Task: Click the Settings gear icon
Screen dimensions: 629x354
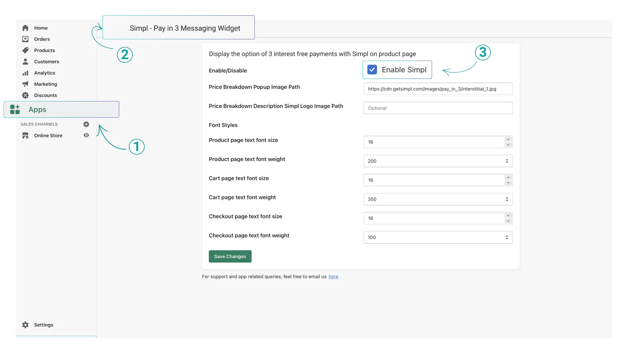Action: (26, 325)
